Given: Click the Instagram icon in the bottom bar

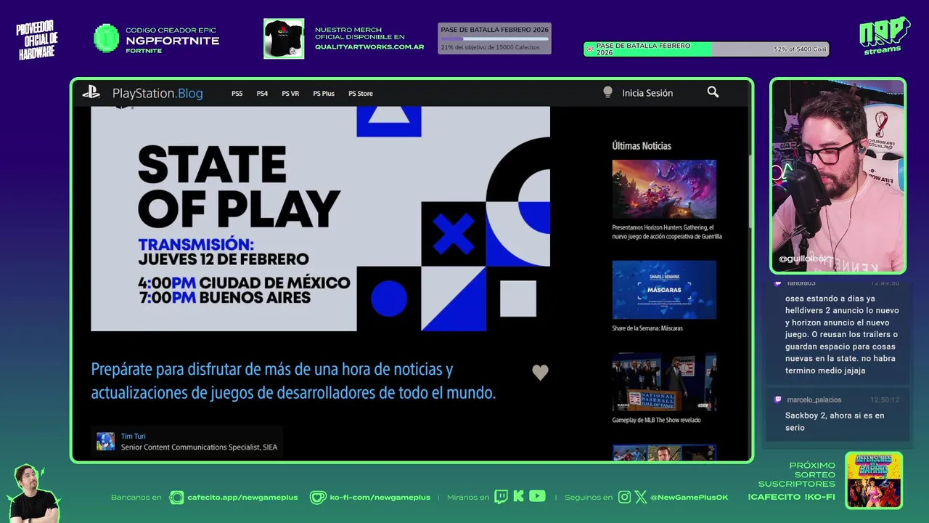Looking at the screenshot, I should 625,497.
